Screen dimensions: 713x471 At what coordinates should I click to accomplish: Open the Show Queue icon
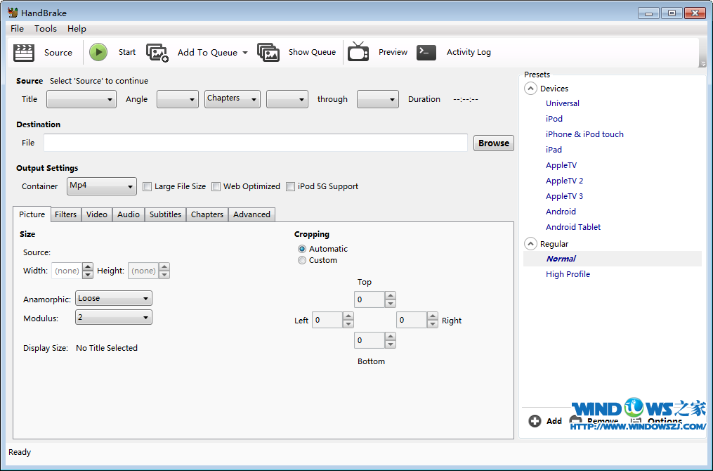268,53
